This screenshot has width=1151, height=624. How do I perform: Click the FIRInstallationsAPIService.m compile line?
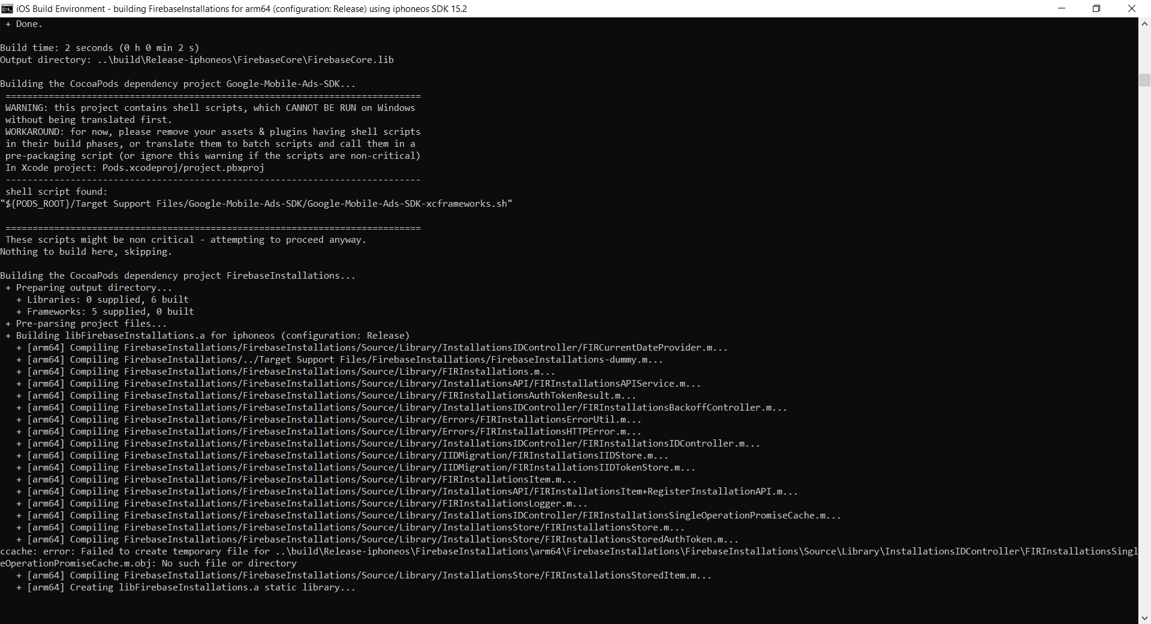(x=358, y=384)
